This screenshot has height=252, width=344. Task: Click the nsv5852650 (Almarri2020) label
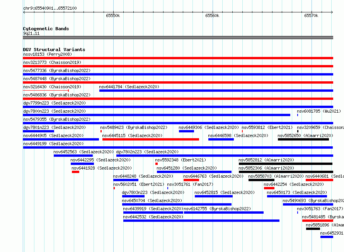(305, 135)
